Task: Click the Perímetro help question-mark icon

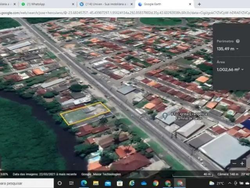Action: tap(238, 41)
